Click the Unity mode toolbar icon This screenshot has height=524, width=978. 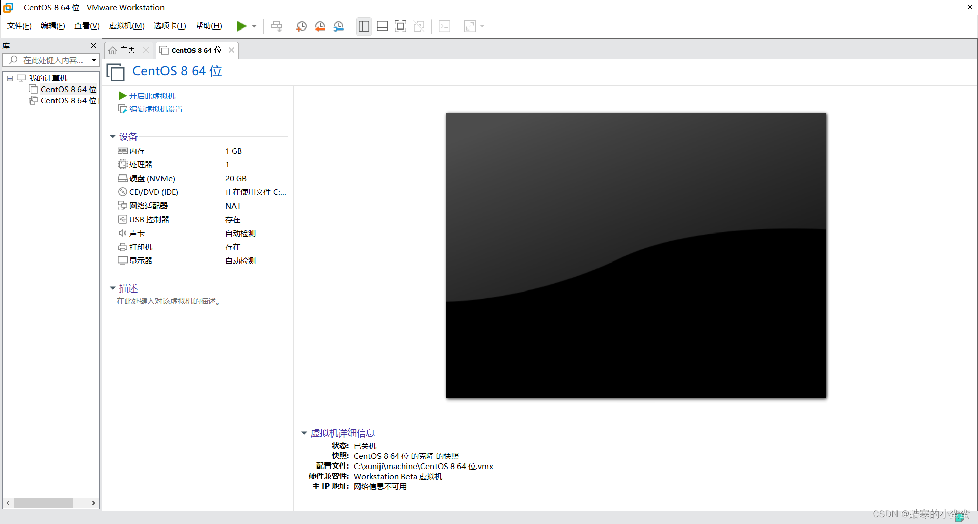coord(420,26)
